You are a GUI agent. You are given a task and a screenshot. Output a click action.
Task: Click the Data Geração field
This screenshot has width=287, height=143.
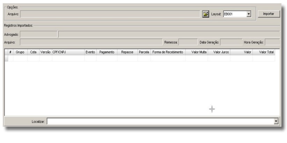[231, 42]
